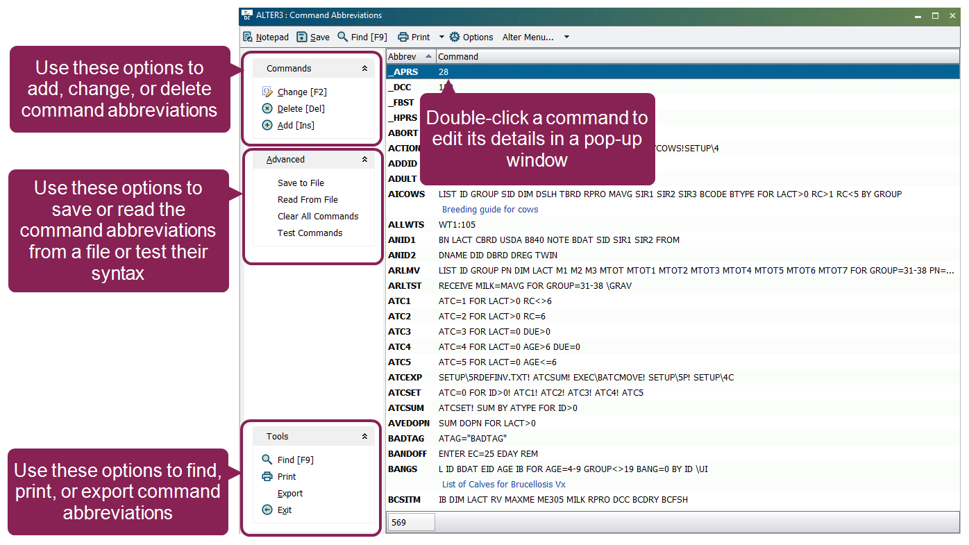This screenshot has height=545, width=969.
Task: Click the input field showing 569
Action: pos(410,522)
